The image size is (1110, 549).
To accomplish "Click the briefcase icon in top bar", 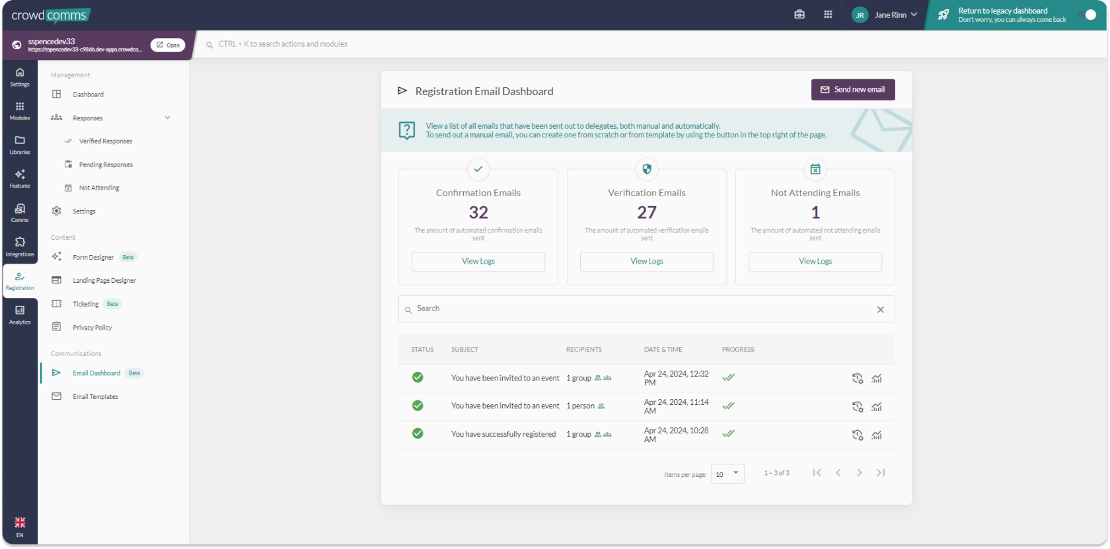I will [799, 15].
